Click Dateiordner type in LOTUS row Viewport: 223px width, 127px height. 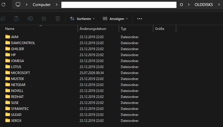pos(130,67)
